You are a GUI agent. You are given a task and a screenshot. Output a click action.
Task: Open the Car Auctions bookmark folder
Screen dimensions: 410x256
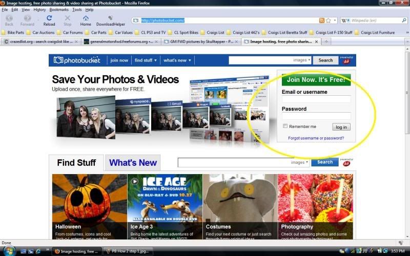(40, 32)
